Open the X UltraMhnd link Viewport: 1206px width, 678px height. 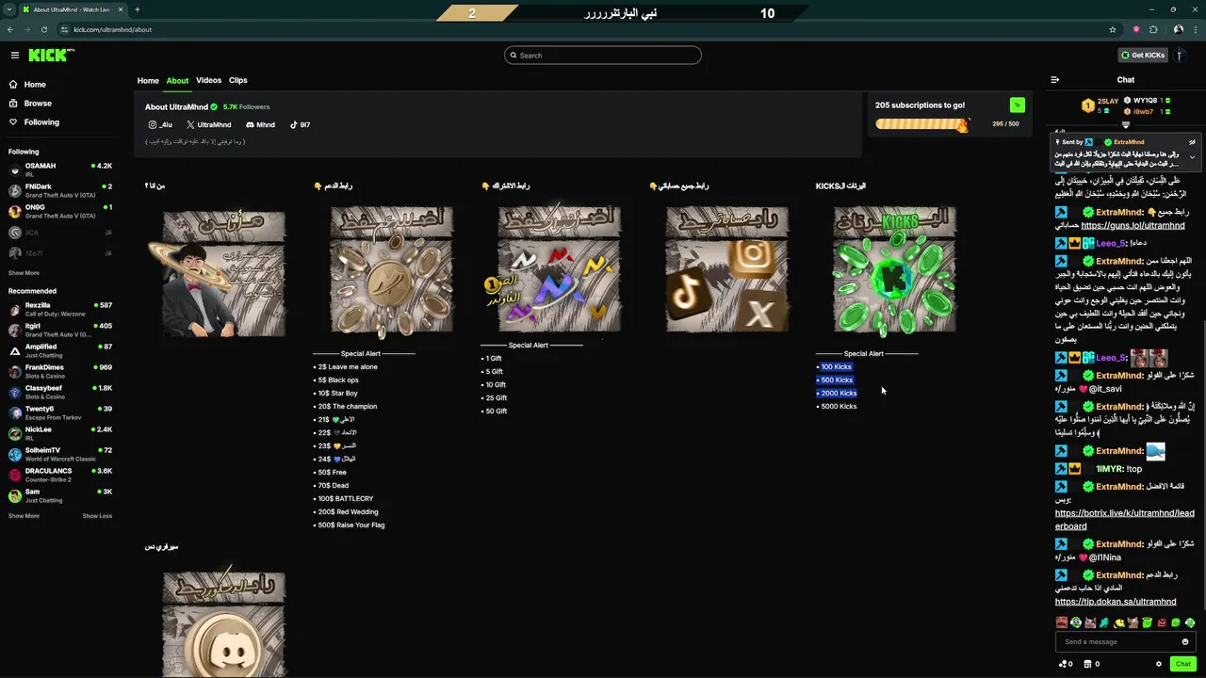pos(208,124)
